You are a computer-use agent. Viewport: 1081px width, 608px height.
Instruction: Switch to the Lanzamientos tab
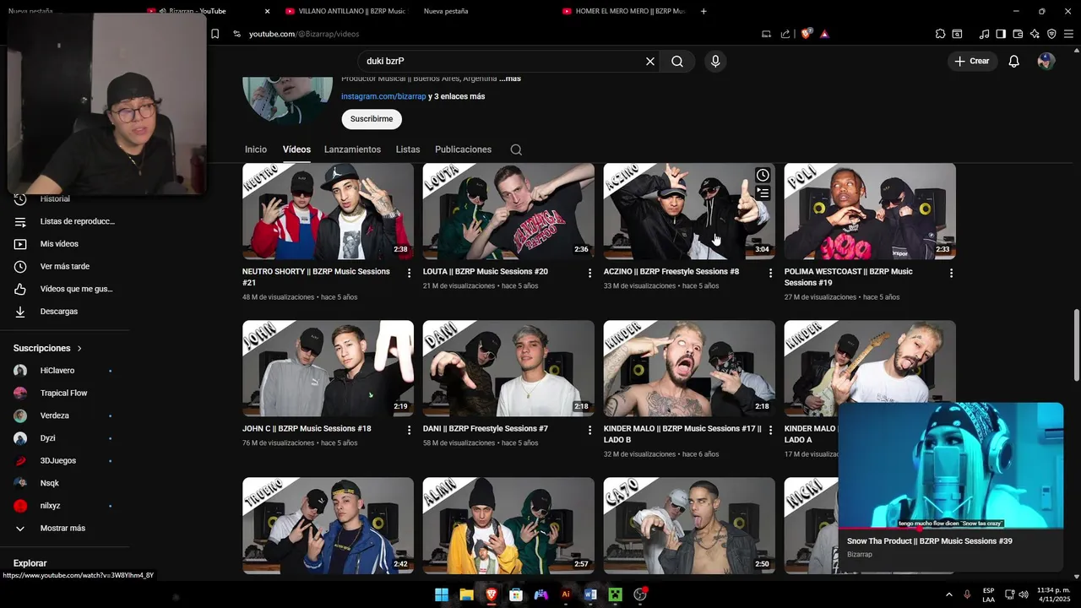[x=352, y=149]
